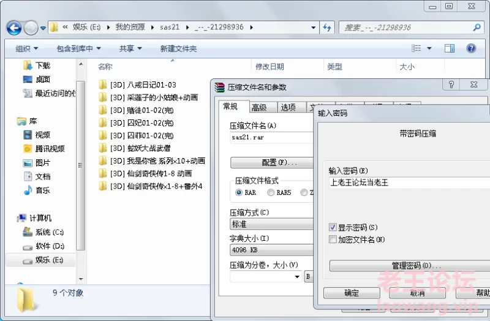Uncheck the 显示密码(S) checkbox
The width and height of the screenshot is (490, 321).
[x=333, y=227]
